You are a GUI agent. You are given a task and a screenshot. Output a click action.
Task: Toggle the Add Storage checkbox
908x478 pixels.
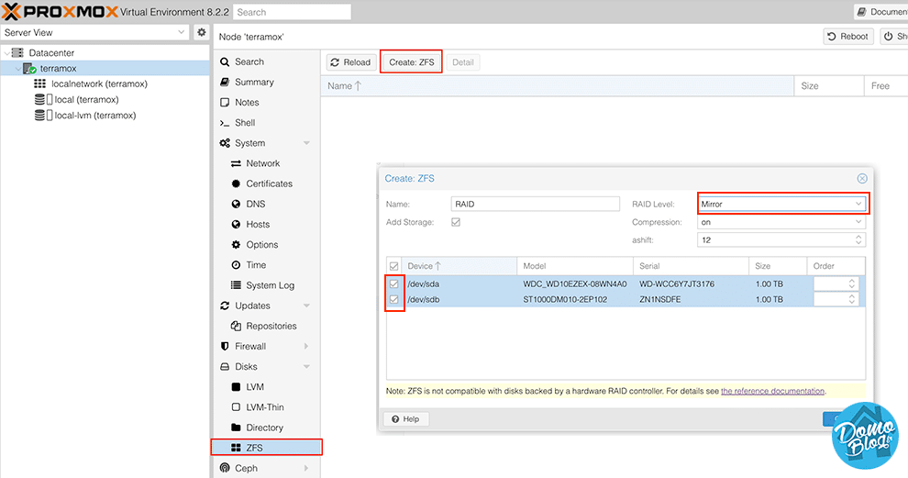pyautogui.click(x=456, y=222)
